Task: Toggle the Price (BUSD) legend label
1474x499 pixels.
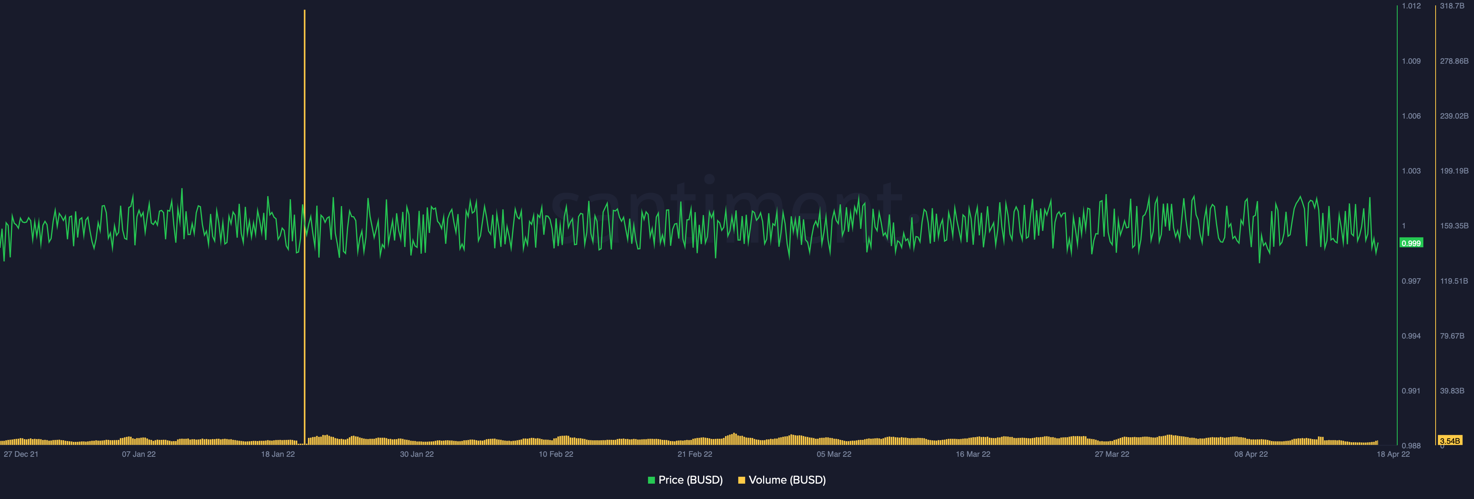Action: [x=690, y=480]
